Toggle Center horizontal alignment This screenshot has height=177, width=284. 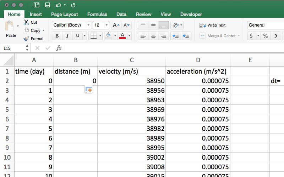(153, 36)
